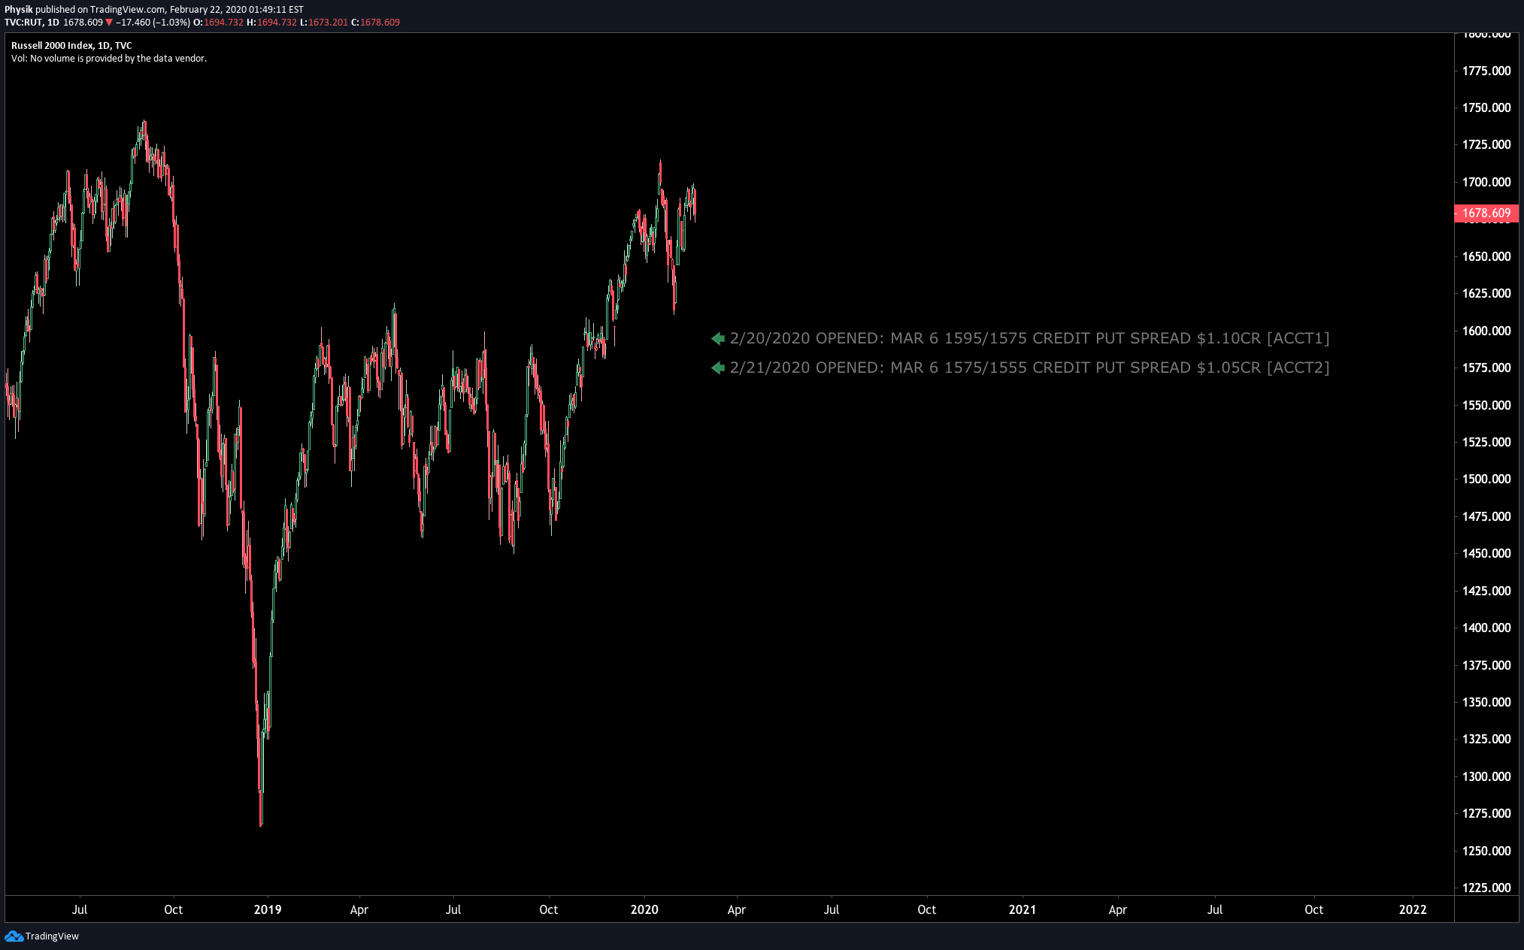The image size is (1524, 950).
Task: Click the Russell 2000 Index, 1D, TVC title
Action: point(71,46)
